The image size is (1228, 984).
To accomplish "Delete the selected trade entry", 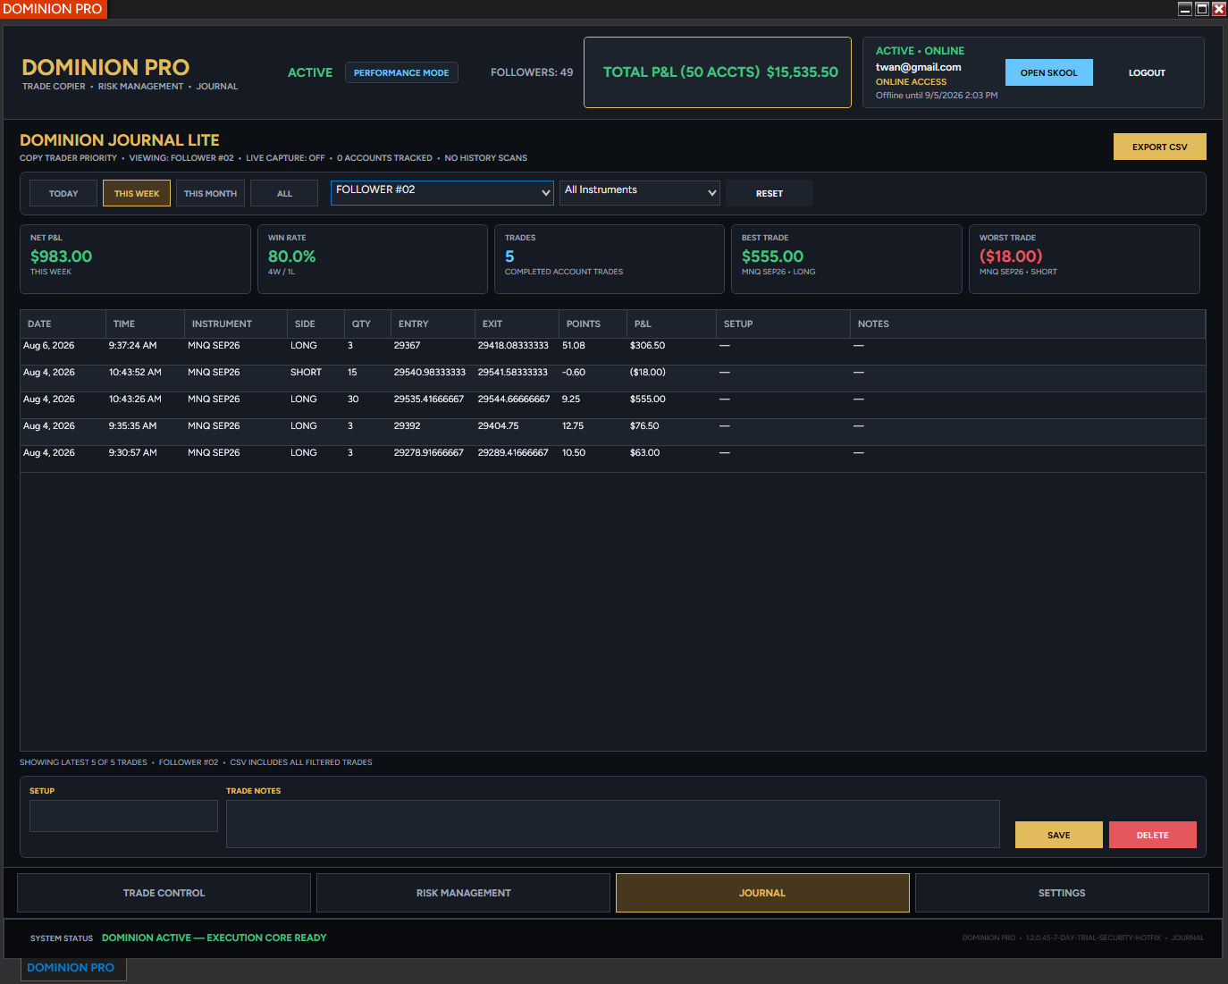I will 1152,835.
